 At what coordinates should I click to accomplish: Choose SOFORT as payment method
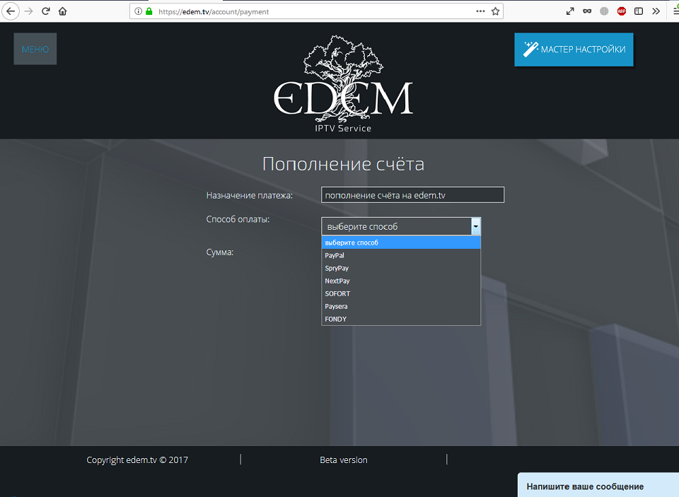pyautogui.click(x=337, y=293)
